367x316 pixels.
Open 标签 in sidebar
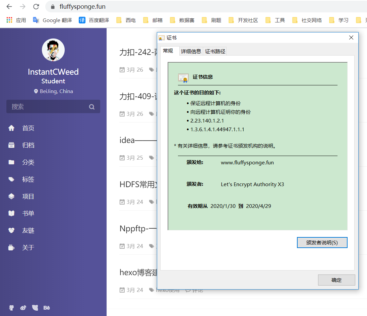tap(28, 179)
